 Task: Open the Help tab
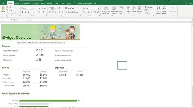coord(62,3)
